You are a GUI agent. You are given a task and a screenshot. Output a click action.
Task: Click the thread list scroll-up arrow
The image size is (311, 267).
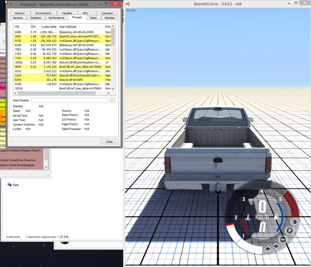click(x=113, y=26)
